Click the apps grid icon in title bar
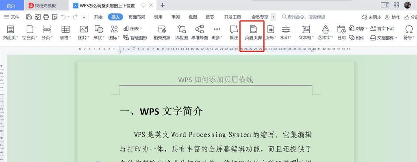 pos(396,5)
